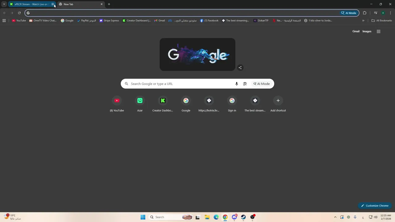395x222 pixels.
Task: Open the YouTube bookmark
Action: click(19, 21)
